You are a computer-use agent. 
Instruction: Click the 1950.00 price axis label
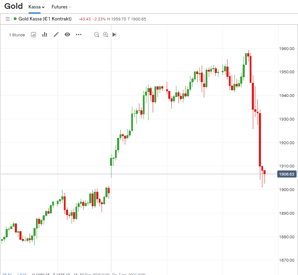click(287, 72)
